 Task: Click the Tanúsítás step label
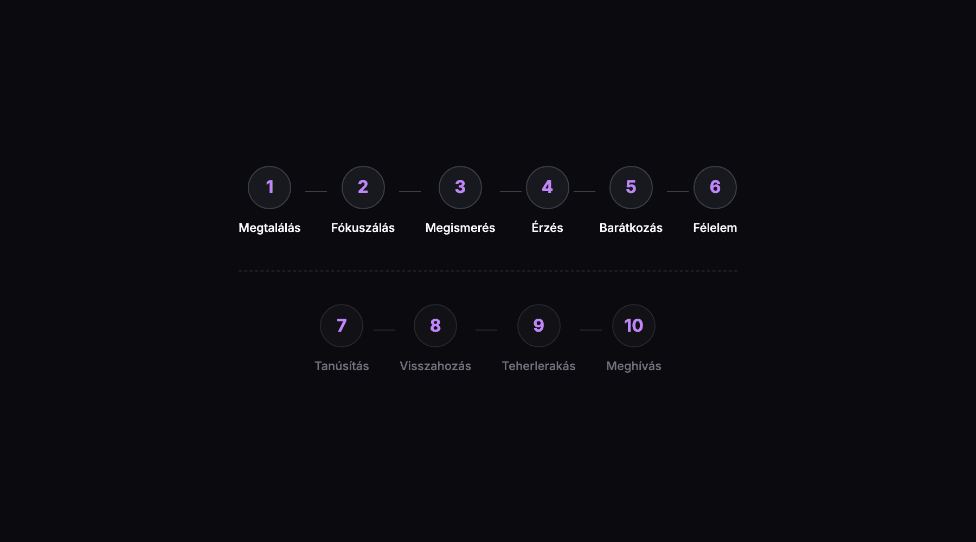[342, 366]
